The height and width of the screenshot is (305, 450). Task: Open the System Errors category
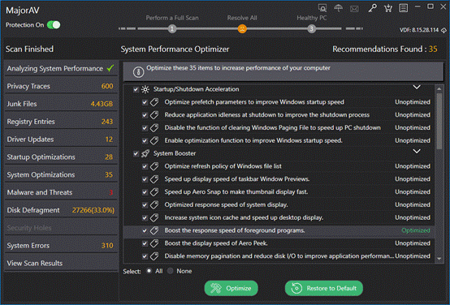tap(61, 246)
